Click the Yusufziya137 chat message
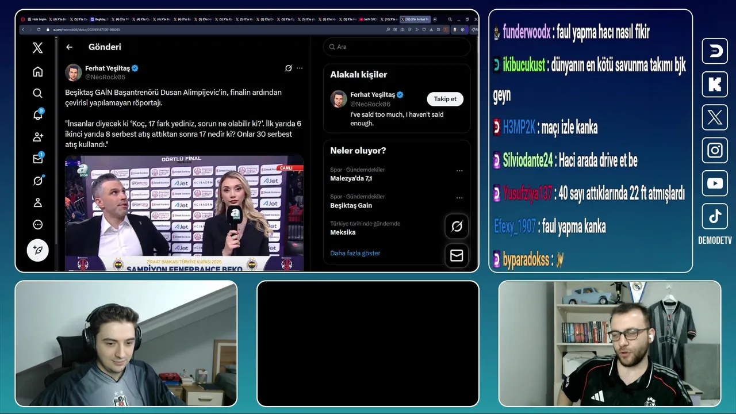The image size is (736, 414). coord(589,194)
